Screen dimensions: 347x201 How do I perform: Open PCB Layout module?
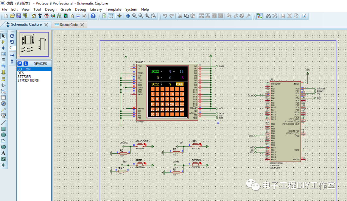tap(46, 16)
